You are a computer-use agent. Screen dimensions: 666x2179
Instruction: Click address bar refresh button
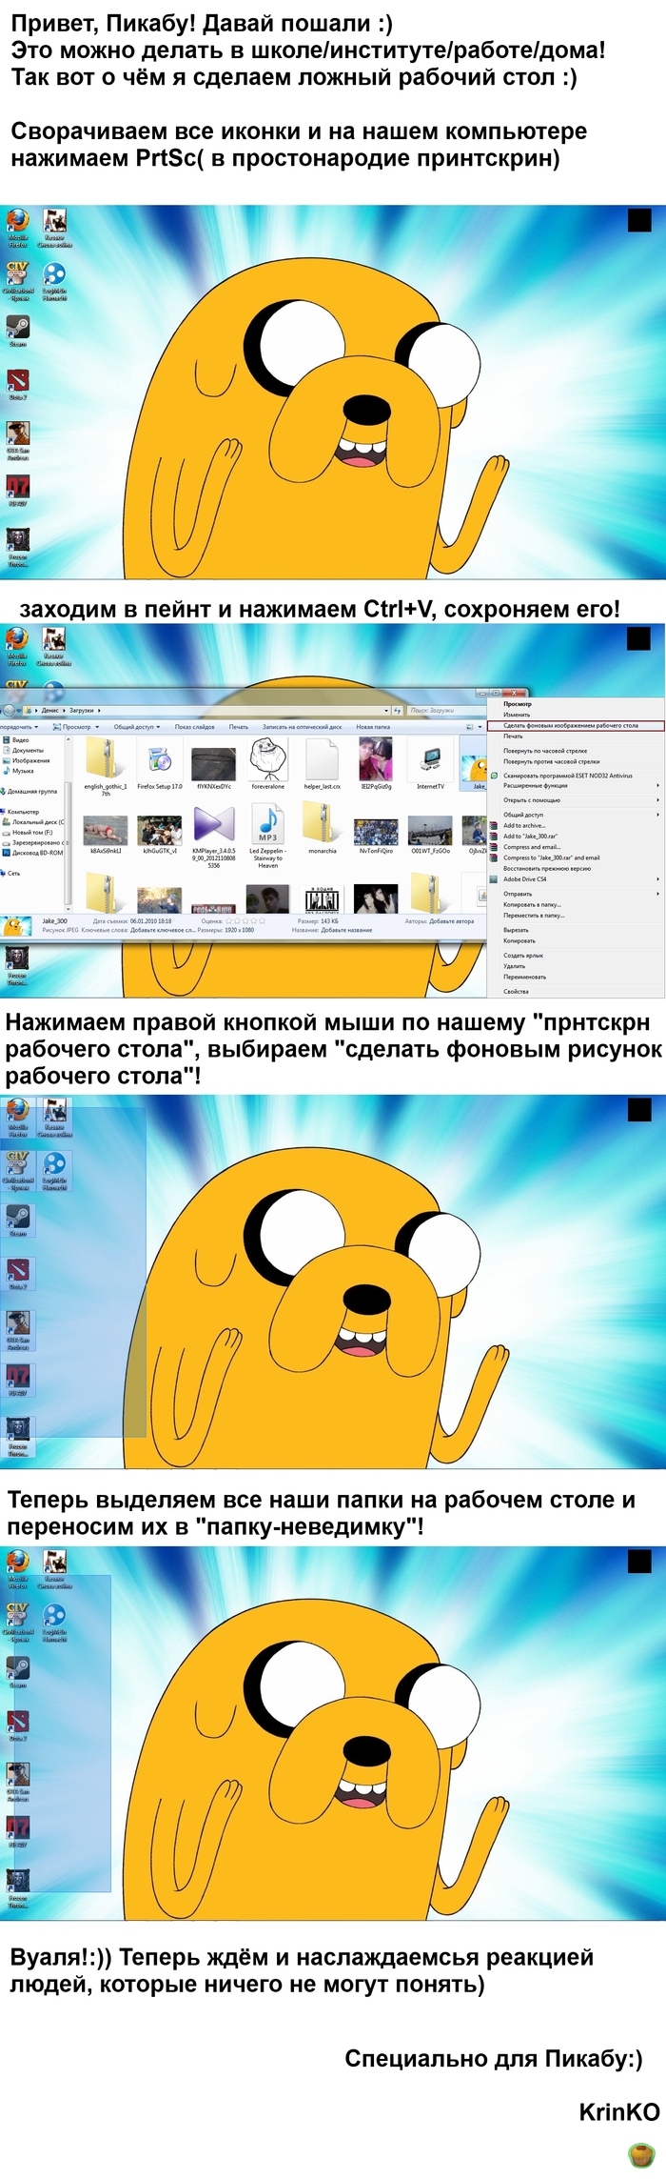pyautogui.click(x=397, y=711)
